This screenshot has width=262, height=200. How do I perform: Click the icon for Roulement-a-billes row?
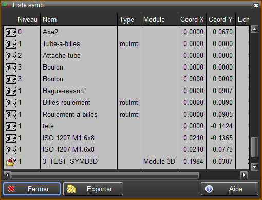(11, 115)
